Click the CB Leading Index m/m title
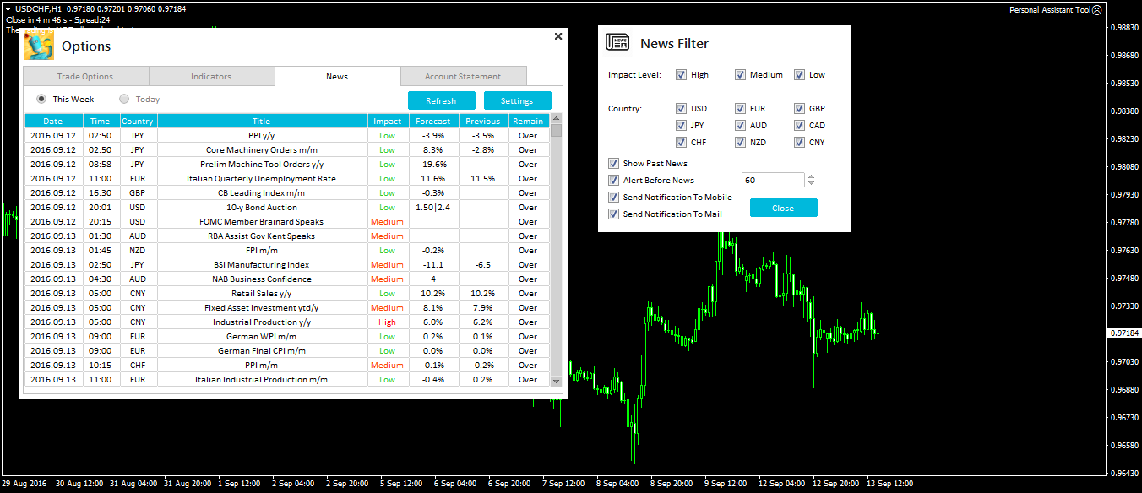Image resolution: width=1142 pixels, height=493 pixels. (x=262, y=192)
